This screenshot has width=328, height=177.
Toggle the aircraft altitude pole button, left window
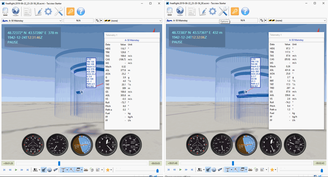coord(63,170)
